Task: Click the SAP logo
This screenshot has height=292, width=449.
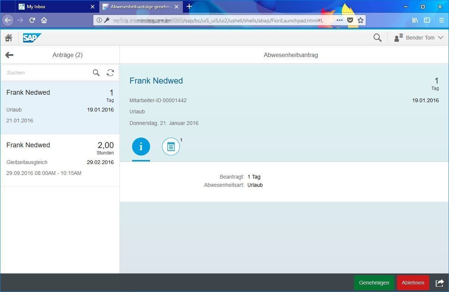Action: (x=32, y=38)
